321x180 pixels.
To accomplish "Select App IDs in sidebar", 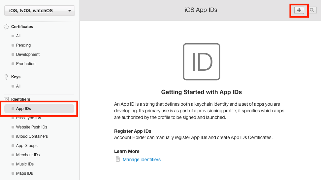I will click(x=39, y=109).
